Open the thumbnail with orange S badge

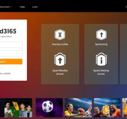tap(107, 108)
